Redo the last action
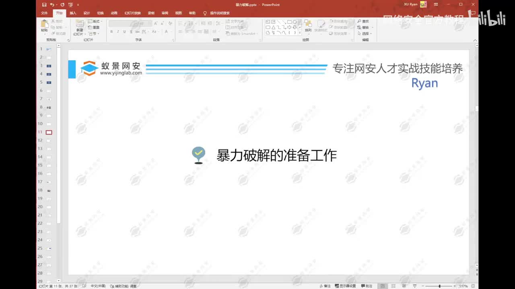The width and height of the screenshot is (515, 289). coord(62,5)
